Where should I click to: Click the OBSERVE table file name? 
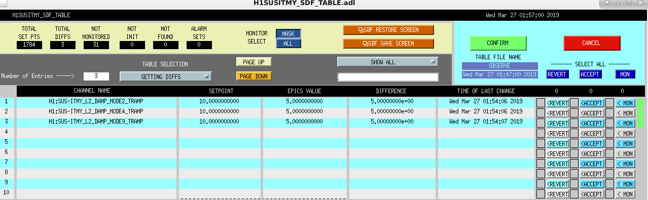(x=499, y=66)
